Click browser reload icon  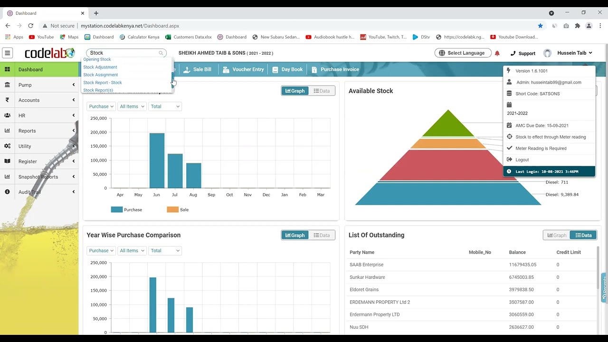[31, 26]
